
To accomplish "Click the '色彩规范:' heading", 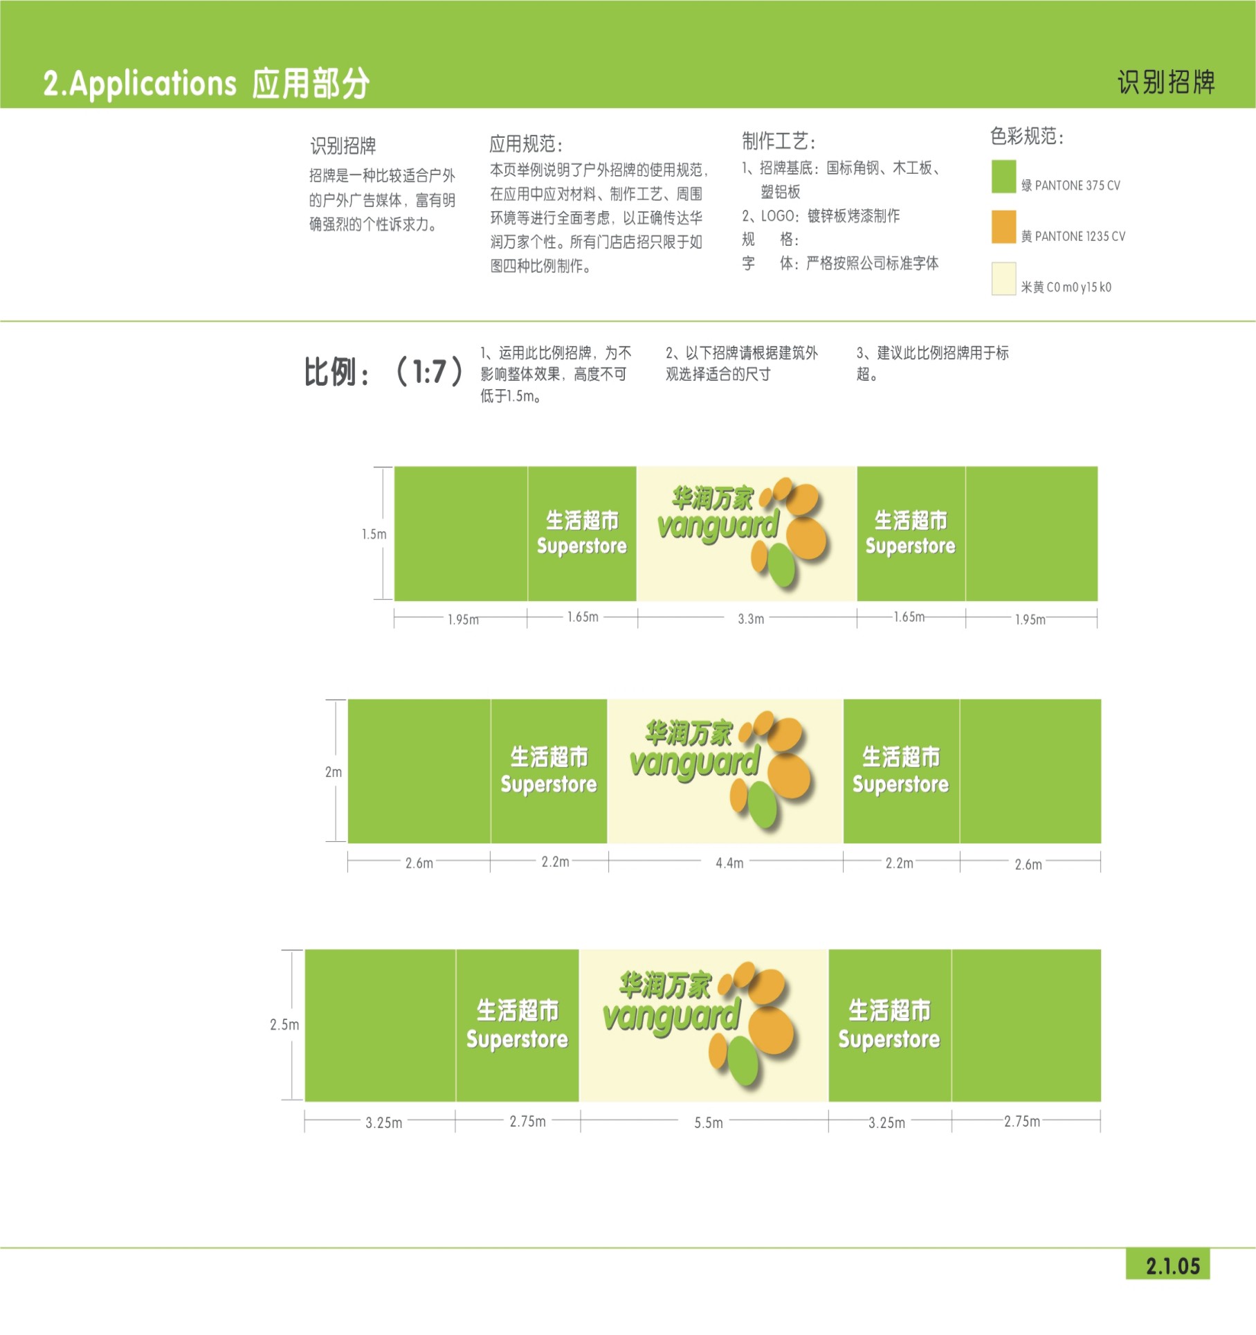I will pyautogui.click(x=1027, y=136).
